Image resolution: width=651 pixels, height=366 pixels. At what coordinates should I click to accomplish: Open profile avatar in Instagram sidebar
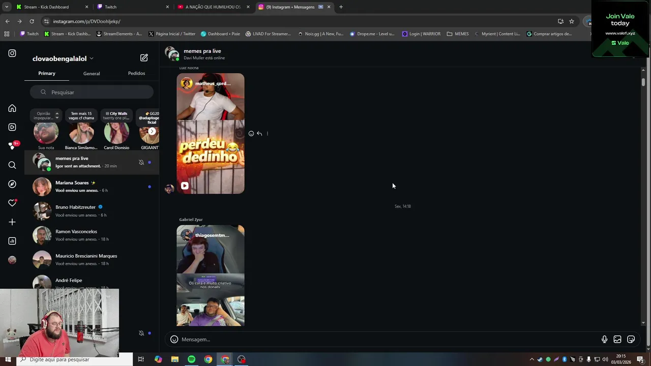click(12, 260)
